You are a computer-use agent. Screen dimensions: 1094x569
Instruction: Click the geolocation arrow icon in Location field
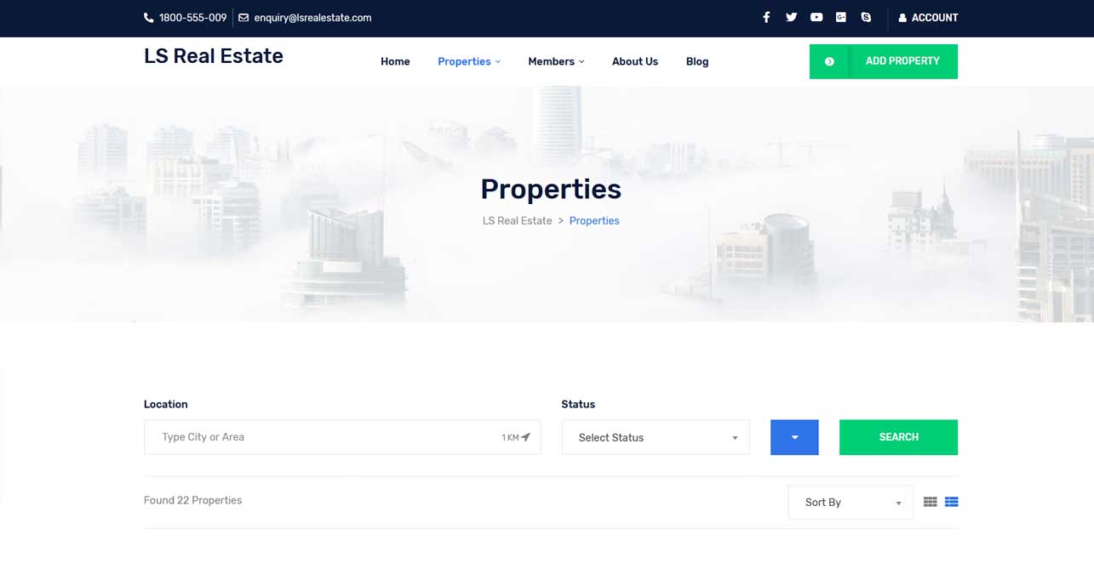tap(526, 437)
